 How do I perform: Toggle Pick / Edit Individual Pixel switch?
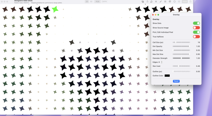[196, 32]
